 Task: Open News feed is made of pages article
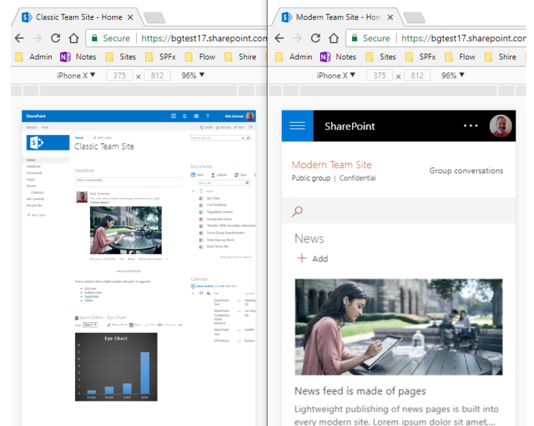pyautogui.click(x=360, y=391)
